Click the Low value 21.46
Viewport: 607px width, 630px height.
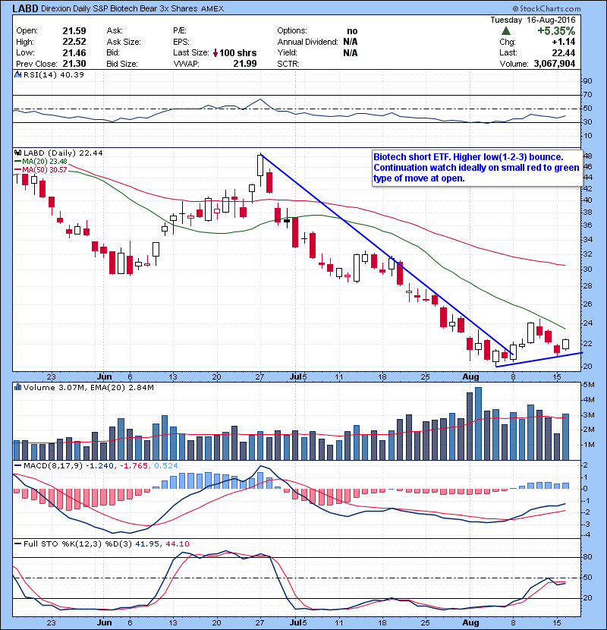74,52
